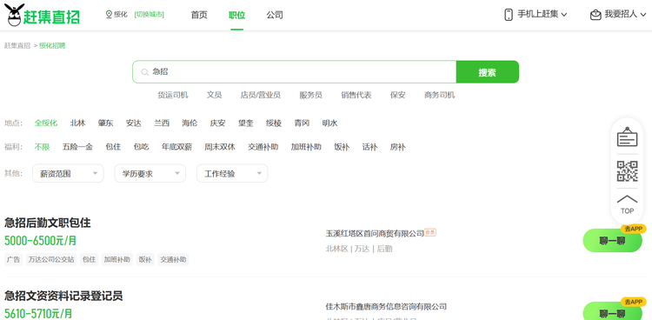Open the 急招后勤文职包住 job listing
The height and width of the screenshot is (320, 652).
pos(48,223)
